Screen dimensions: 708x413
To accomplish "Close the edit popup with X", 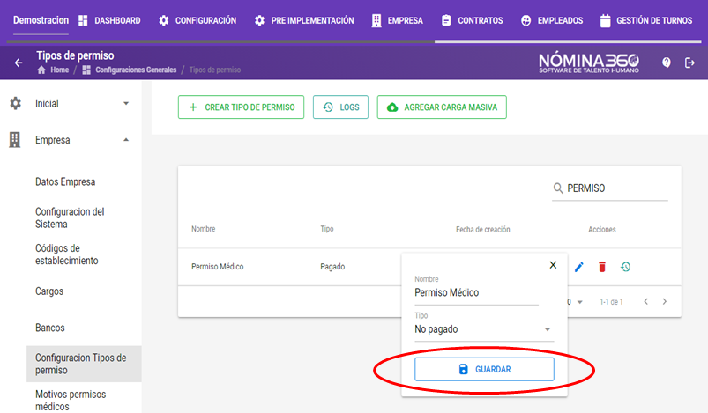I will click(x=553, y=265).
